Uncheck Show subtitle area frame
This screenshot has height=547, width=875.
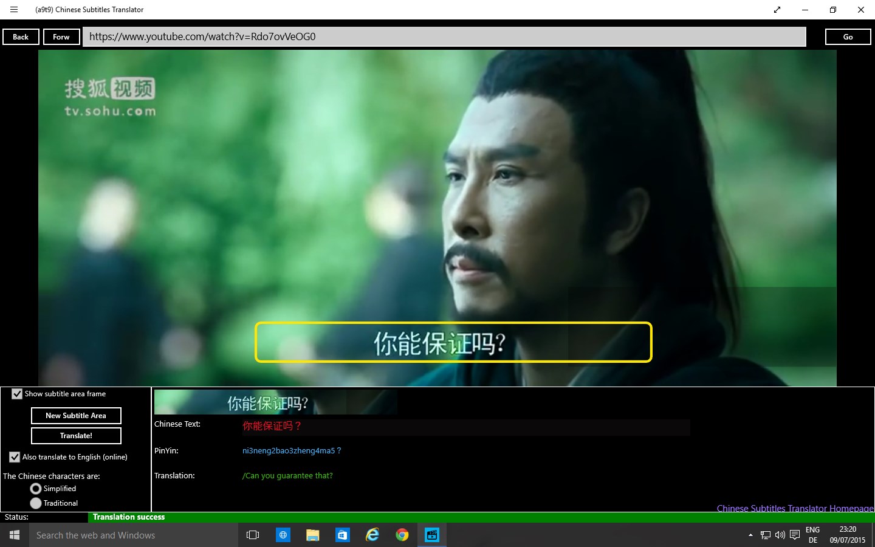pos(17,394)
